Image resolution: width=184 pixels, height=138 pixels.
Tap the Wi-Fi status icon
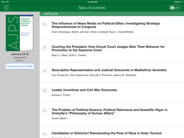click(x=8, y=2)
